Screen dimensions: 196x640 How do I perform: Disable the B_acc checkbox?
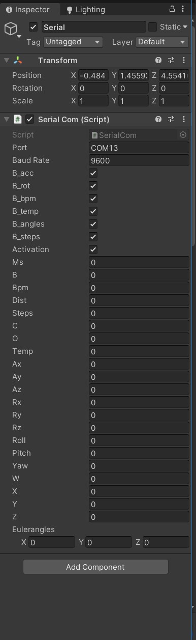click(x=93, y=173)
